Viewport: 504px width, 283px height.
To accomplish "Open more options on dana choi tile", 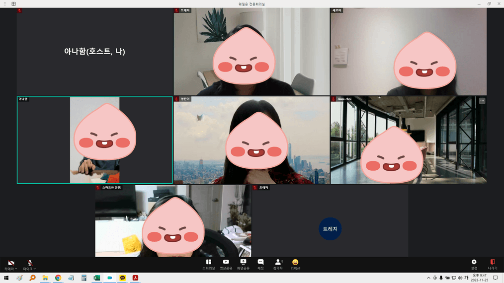I will pyautogui.click(x=482, y=101).
